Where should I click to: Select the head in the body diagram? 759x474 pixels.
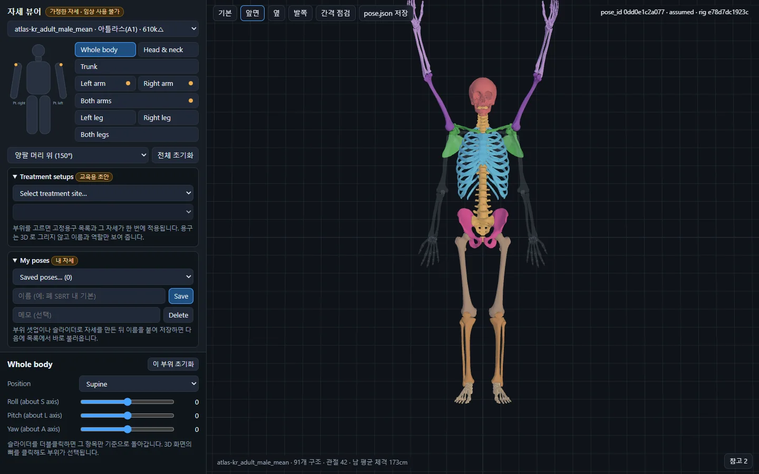click(x=38, y=51)
